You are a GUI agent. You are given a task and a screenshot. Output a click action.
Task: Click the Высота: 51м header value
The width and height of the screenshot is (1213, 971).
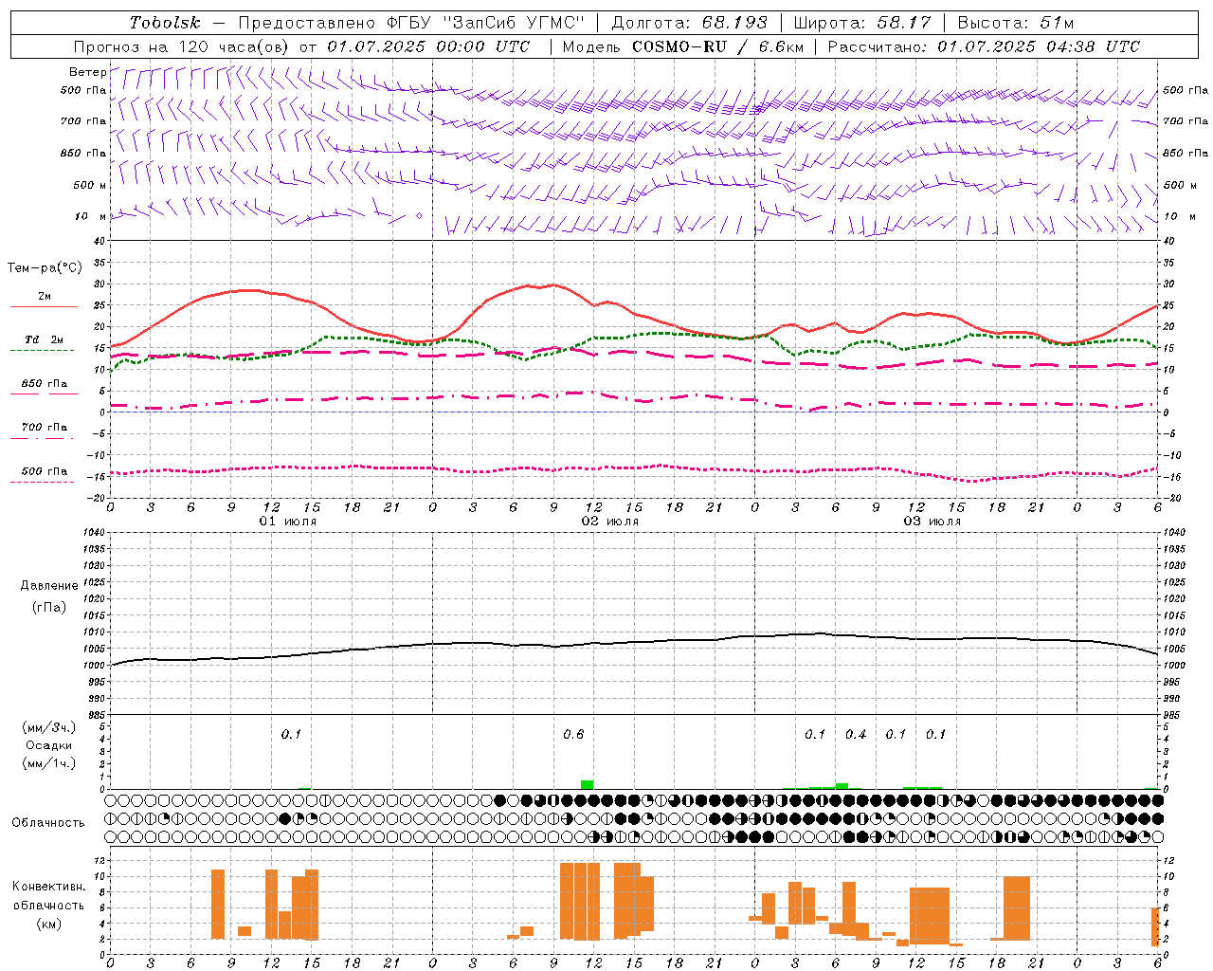[1015, 23]
